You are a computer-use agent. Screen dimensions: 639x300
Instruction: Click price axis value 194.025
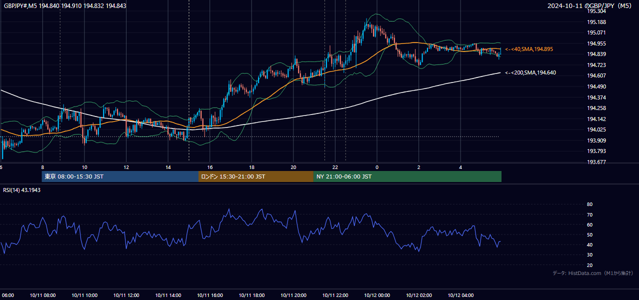coord(596,129)
